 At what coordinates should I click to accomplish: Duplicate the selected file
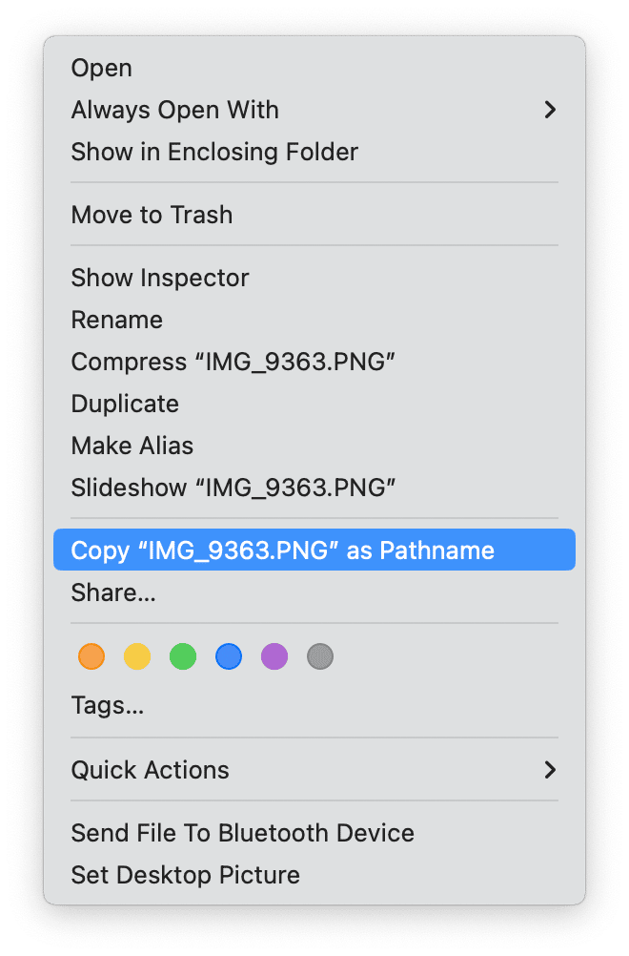coord(125,404)
